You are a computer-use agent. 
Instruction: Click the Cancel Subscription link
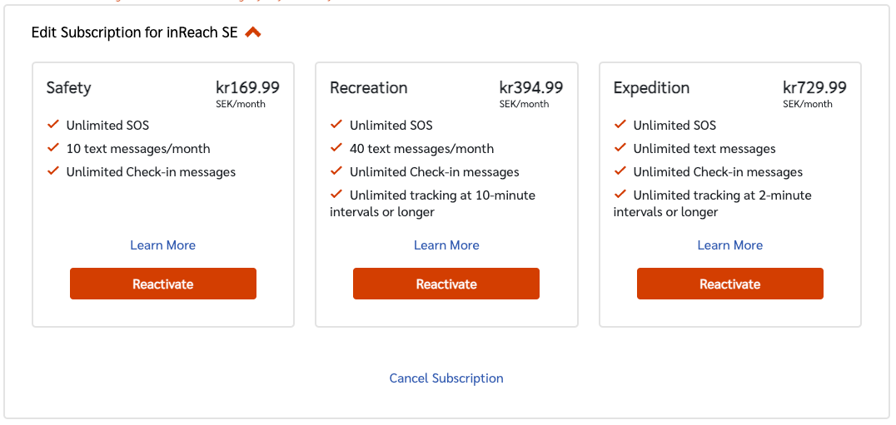point(446,378)
